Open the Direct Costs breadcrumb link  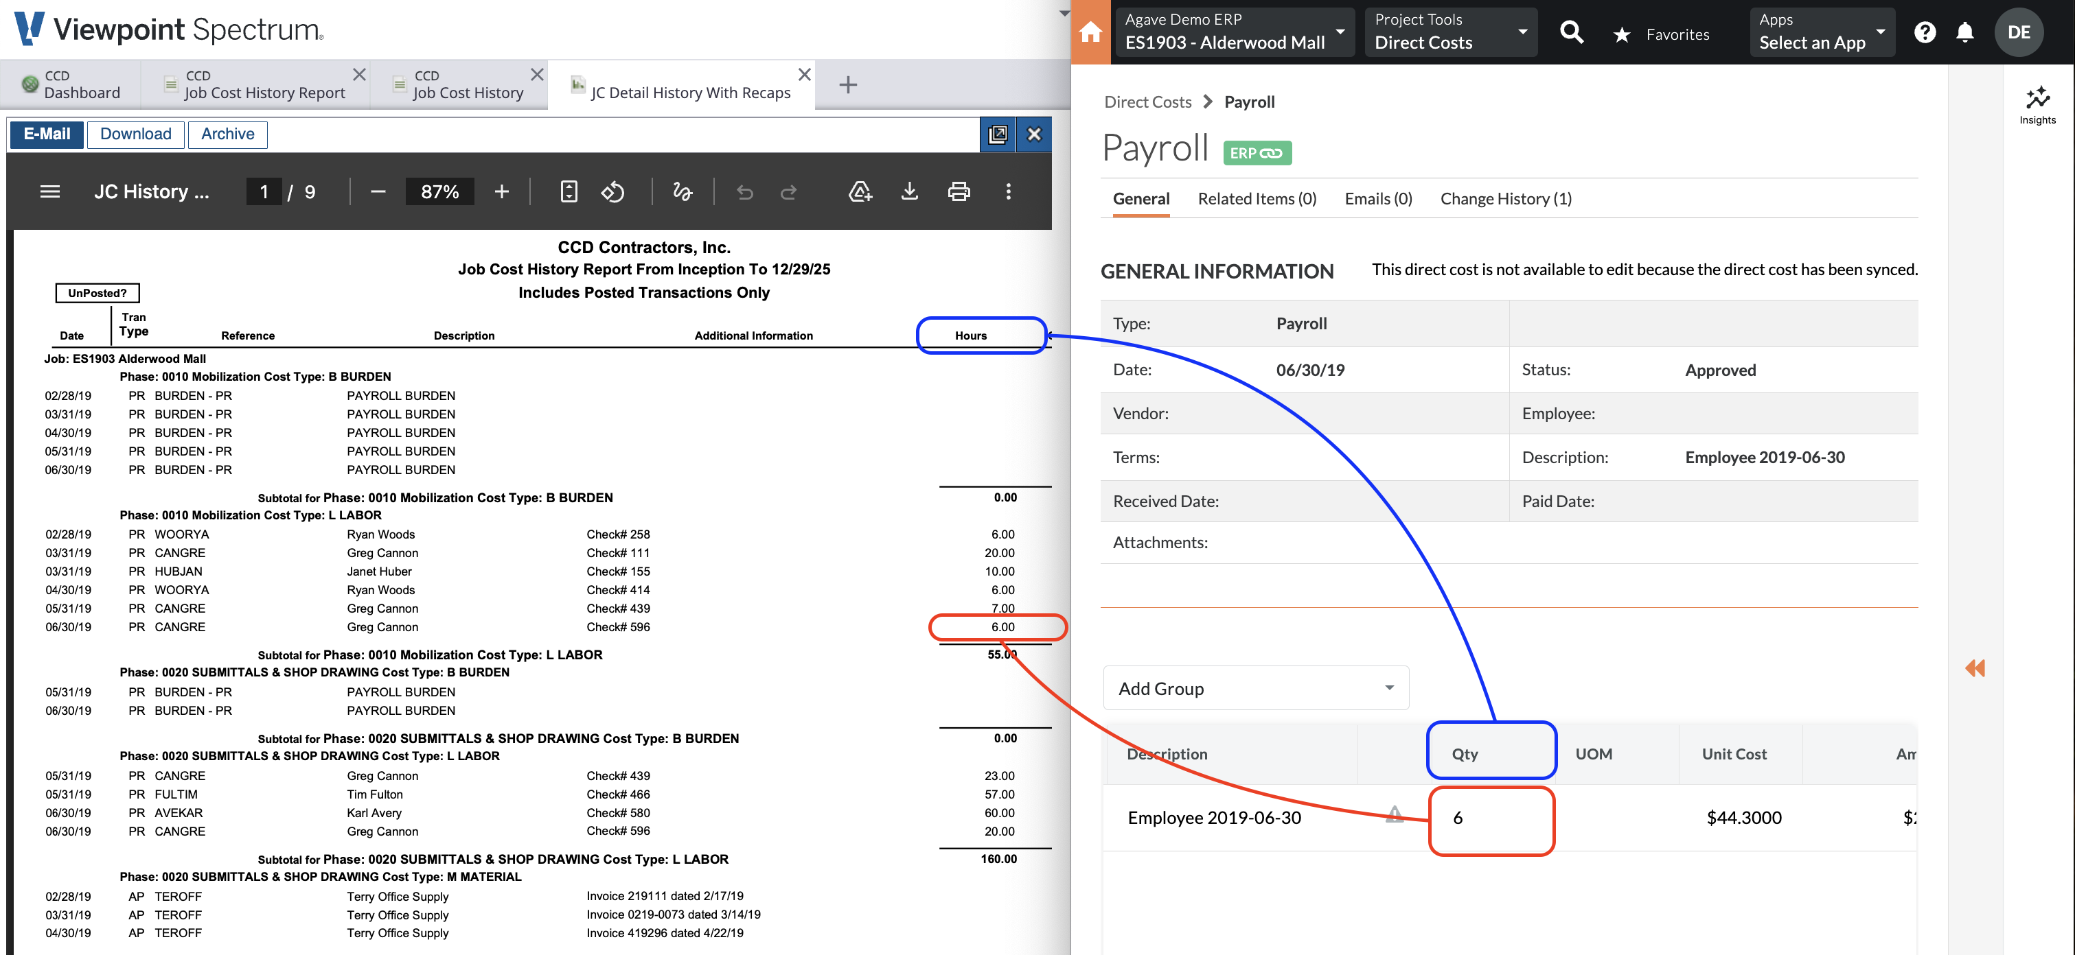pyautogui.click(x=1147, y=102)
